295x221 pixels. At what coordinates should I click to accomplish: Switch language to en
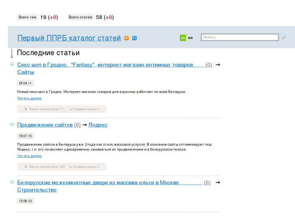[x=190, y=38]
